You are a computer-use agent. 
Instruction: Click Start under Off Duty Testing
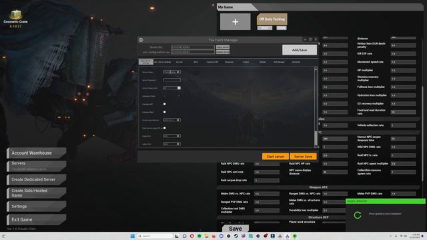[x=265, y=28]
